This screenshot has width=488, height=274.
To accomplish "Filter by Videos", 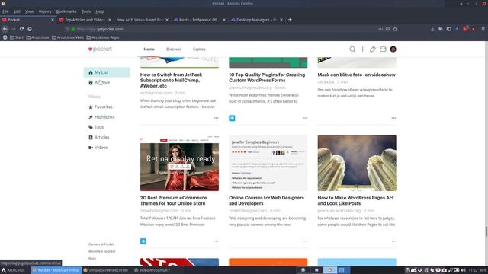I will (x=98, y=148).
